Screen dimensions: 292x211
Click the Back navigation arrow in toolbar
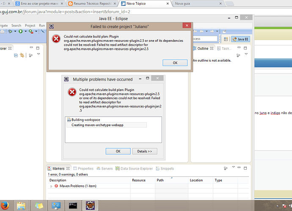click(201, 31)
